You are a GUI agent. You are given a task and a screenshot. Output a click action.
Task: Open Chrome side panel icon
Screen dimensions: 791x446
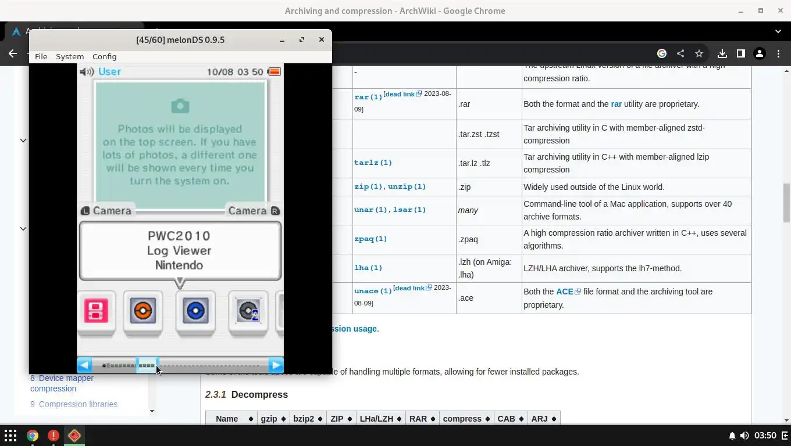741,53
